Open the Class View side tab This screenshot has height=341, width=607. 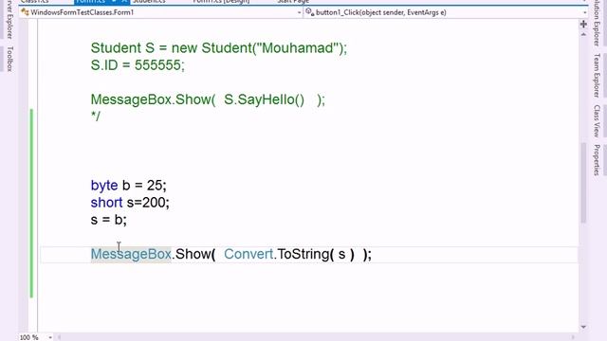597,120
